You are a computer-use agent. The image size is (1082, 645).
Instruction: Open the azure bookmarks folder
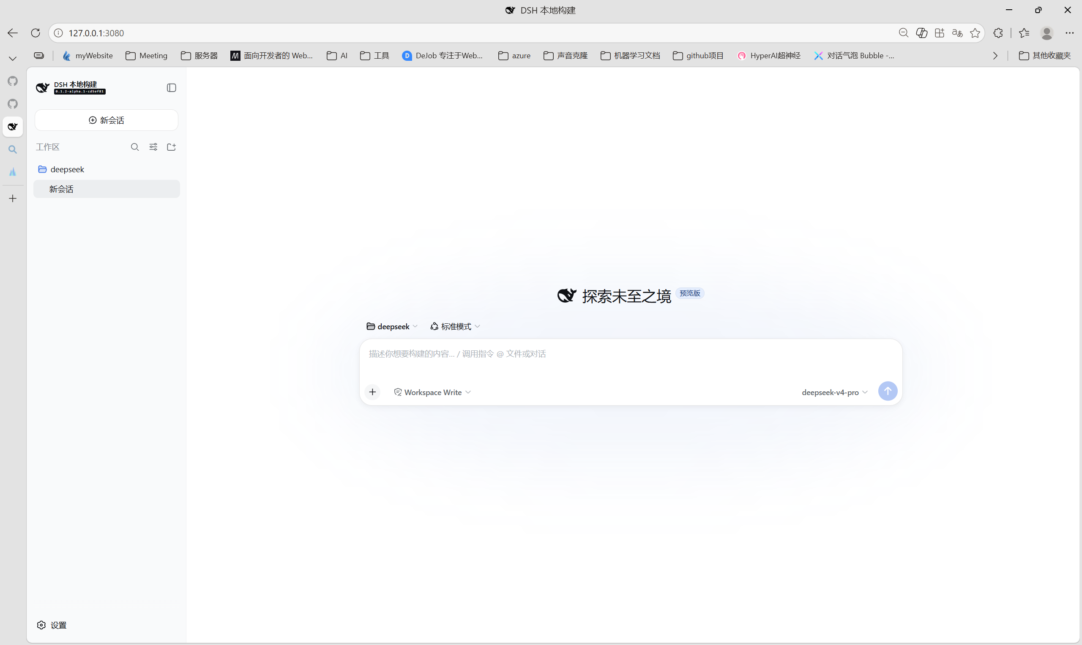[514, 56]
